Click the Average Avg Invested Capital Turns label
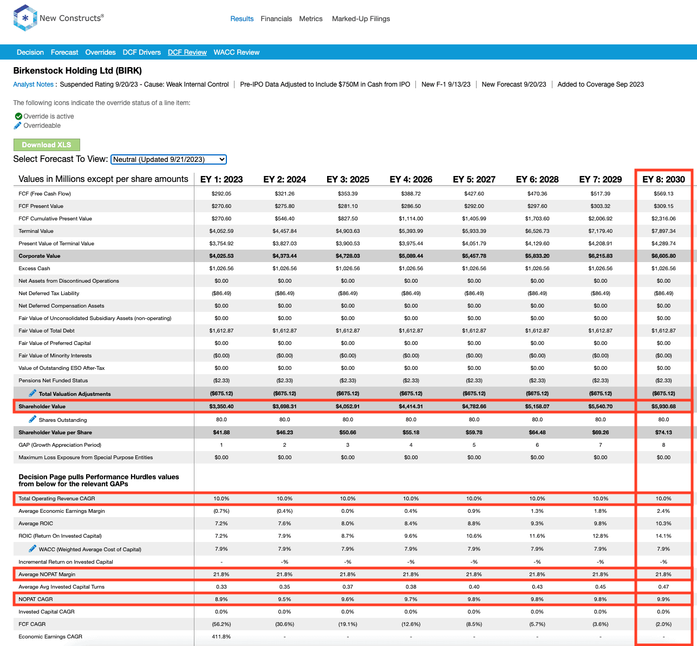The width and height of the screenshot is (697, 646). click(x=62, y=586)
